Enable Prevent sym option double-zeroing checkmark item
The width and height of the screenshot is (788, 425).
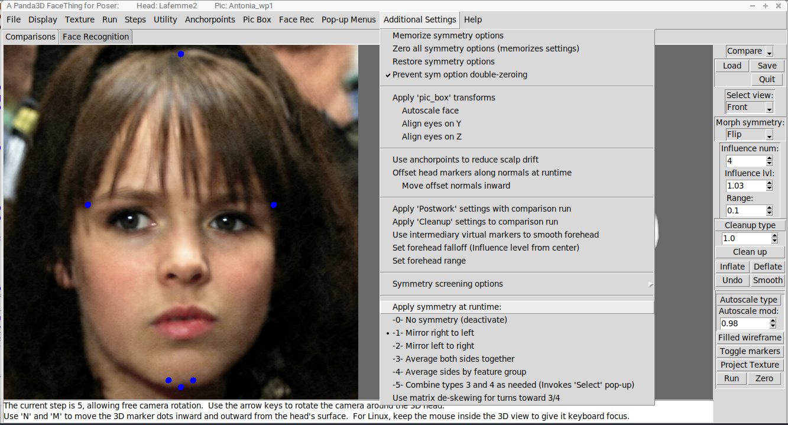point(517,74)
